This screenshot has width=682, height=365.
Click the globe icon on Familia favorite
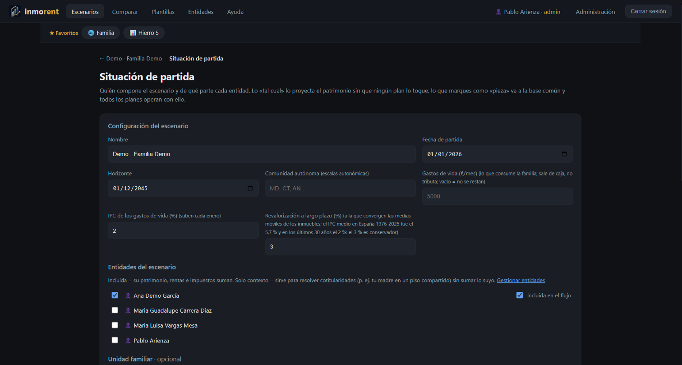pyautogui.click(x=91, y=33)
